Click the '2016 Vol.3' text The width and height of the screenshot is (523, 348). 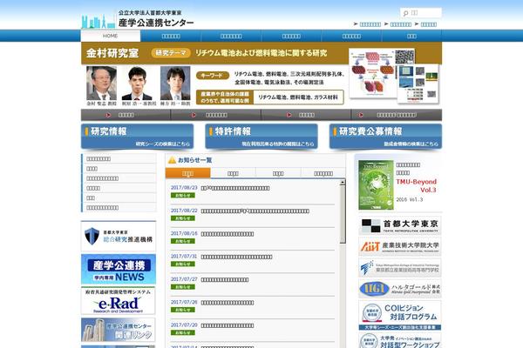coord(410,200)
